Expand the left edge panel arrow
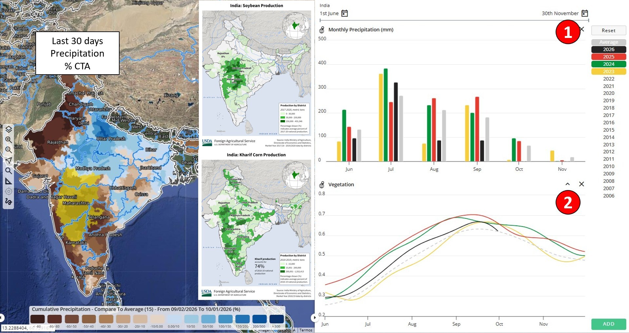 (2, 317)
